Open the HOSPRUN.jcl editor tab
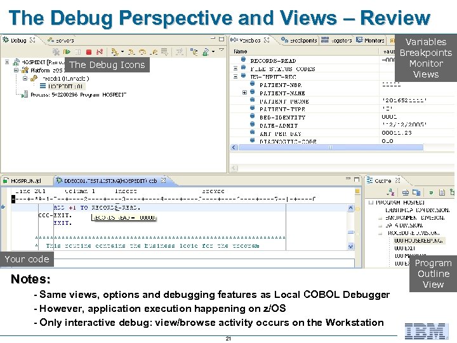Viewport: 457px width, 343px height. tap(22, 181)
